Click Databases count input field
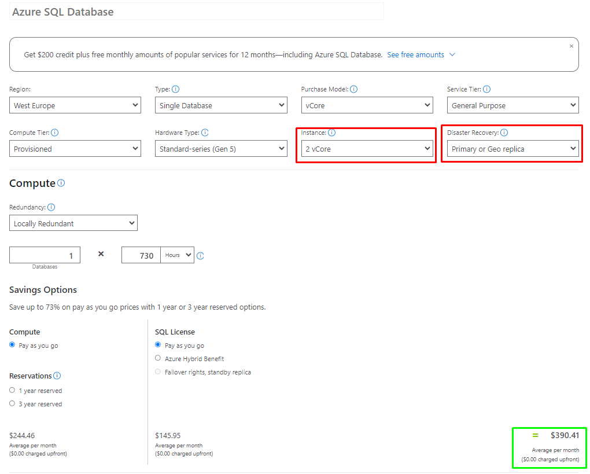The height and width of the screenshot is (474, 590). [x=45, y=255]
